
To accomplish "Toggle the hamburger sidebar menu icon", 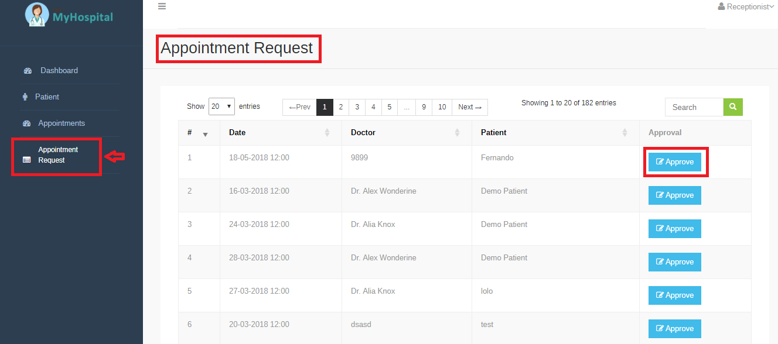I will 162,6.
